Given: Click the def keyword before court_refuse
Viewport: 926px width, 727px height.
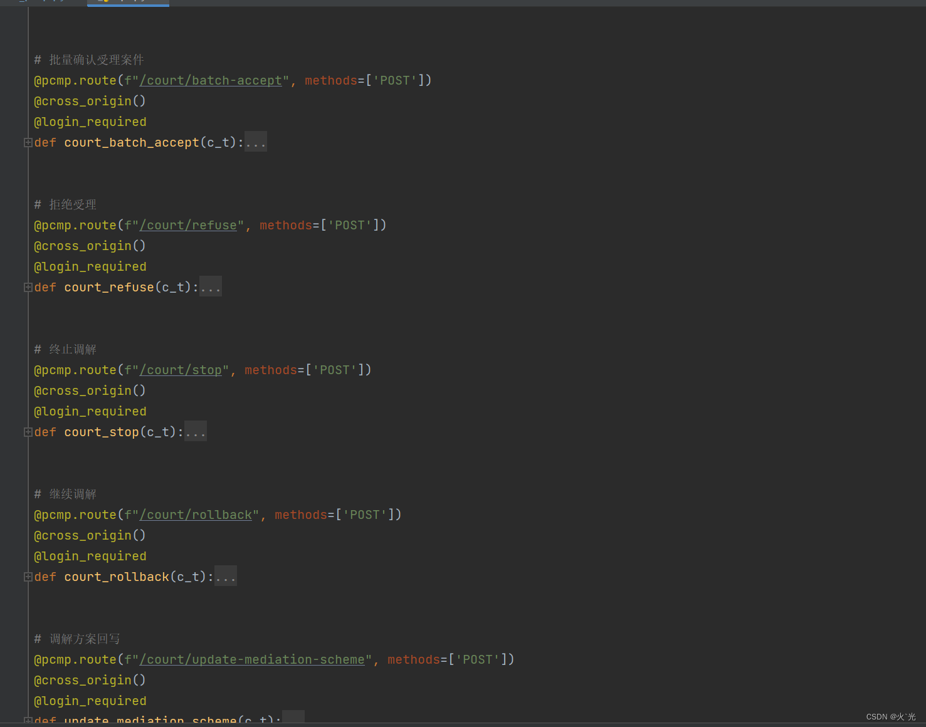Looking at the screenshot, I should pyautogui.click(x=45, y=287).
